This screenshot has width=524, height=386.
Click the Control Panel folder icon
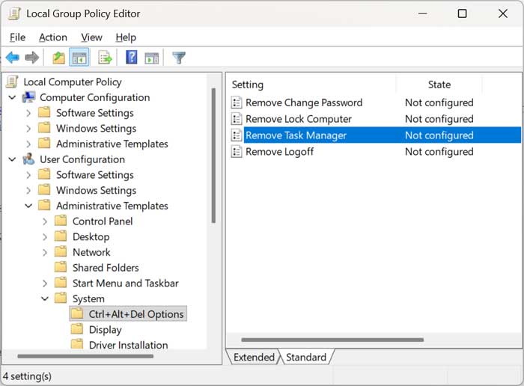pos(61,221)
